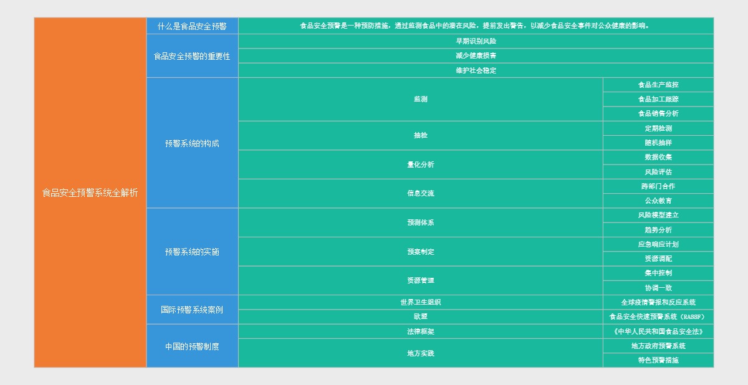The height and width of the screenshot is (385, 748).
Task: Click the 食品生产监控 leaf cell
Action: [x=658, y=85]
